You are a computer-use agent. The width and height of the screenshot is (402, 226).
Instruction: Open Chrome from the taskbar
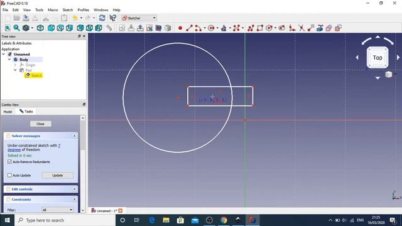tap(224, 220)
